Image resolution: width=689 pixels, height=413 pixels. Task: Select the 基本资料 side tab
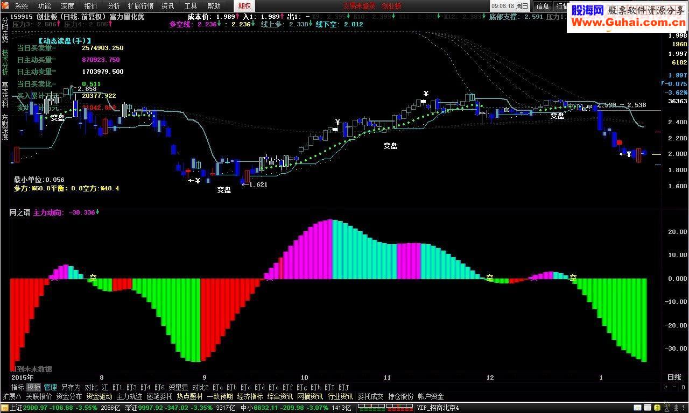[x=5, y=95]
